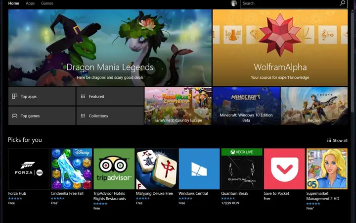Open the Mahjong Deluxe Free icon
Screen dimensions: 356x223
pyautogui.click(x=156, y=168)
